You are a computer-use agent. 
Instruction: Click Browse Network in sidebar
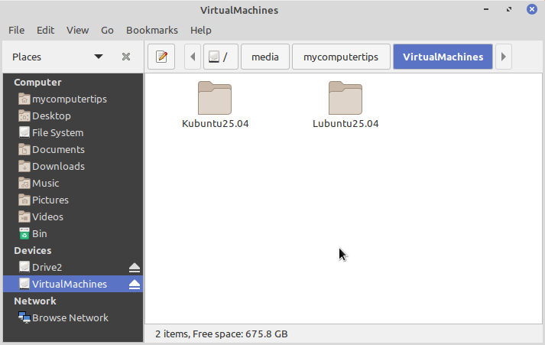click(x=70, y=317)
